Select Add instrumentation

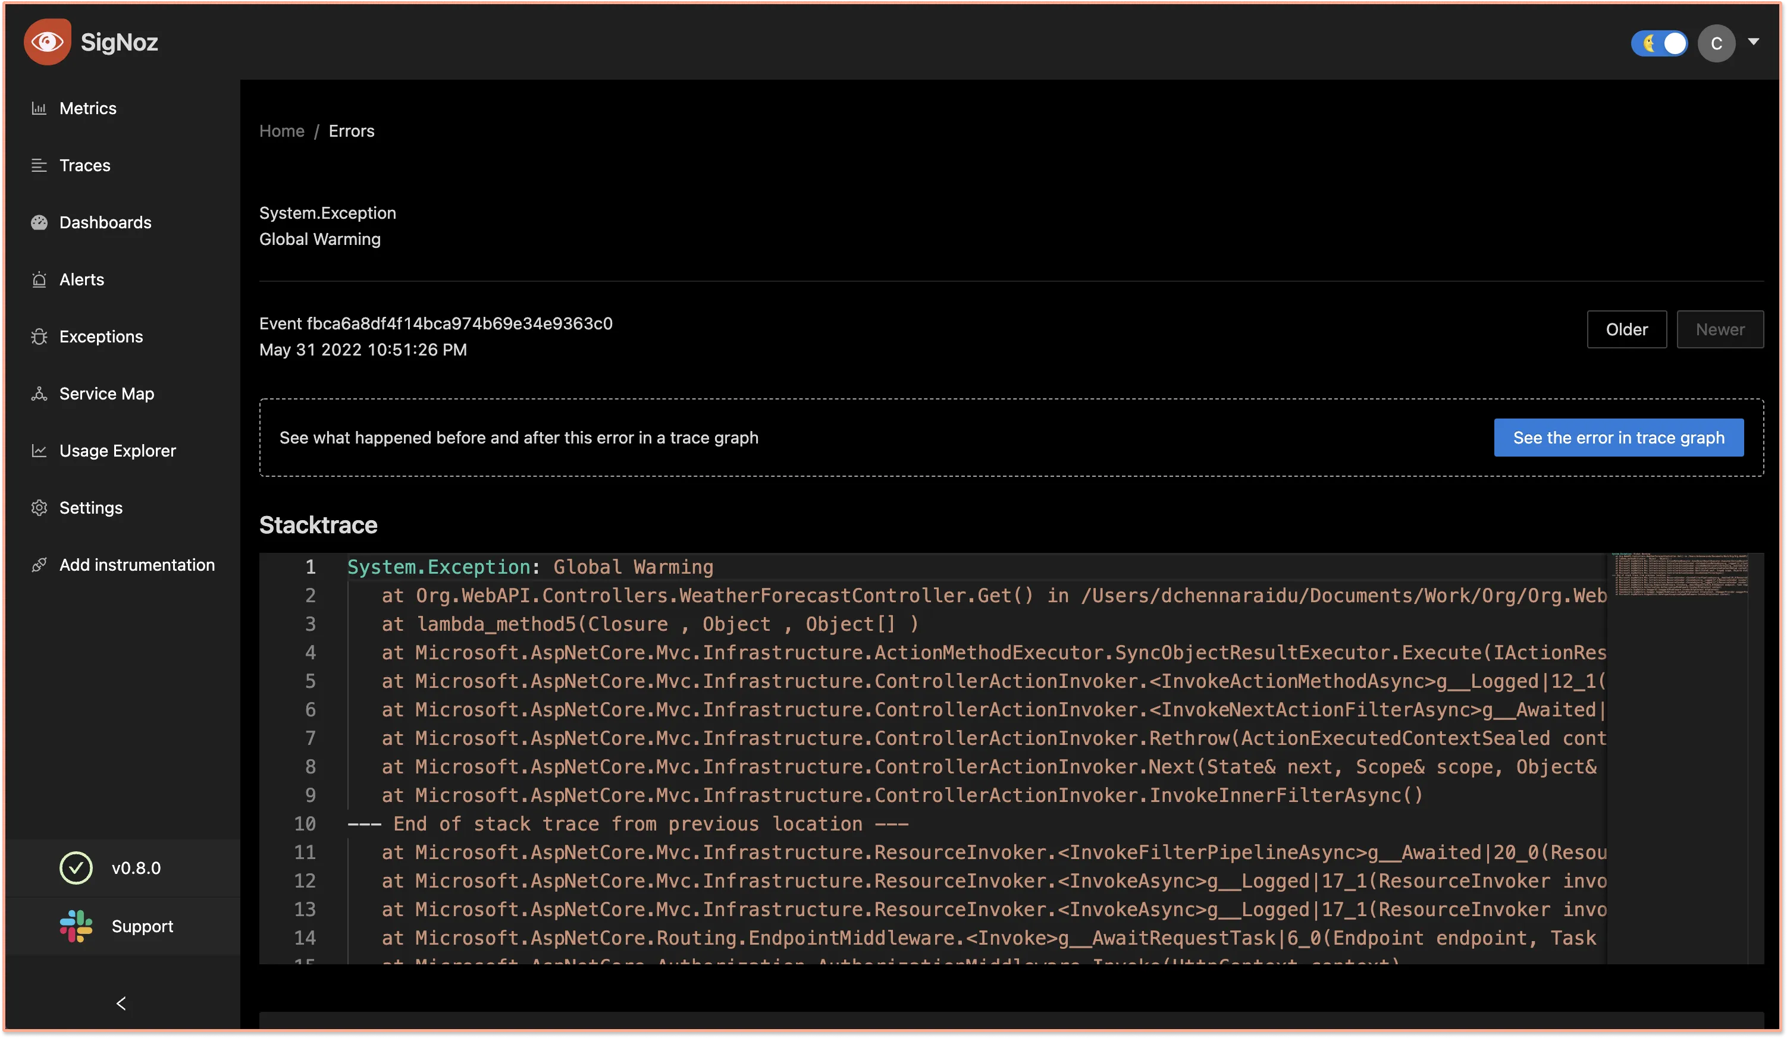pos(137,565)
